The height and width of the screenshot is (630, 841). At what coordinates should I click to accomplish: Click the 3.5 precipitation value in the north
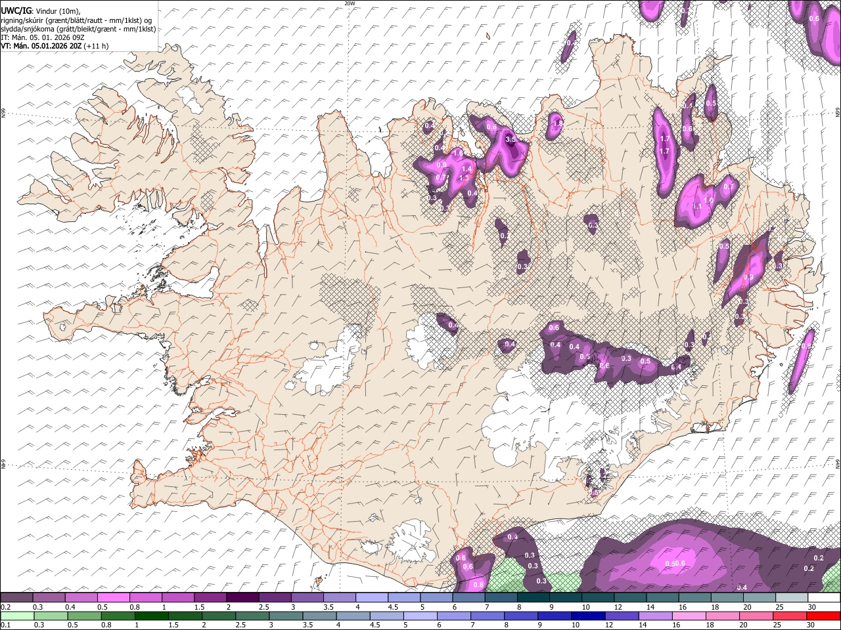pos(511,139)
